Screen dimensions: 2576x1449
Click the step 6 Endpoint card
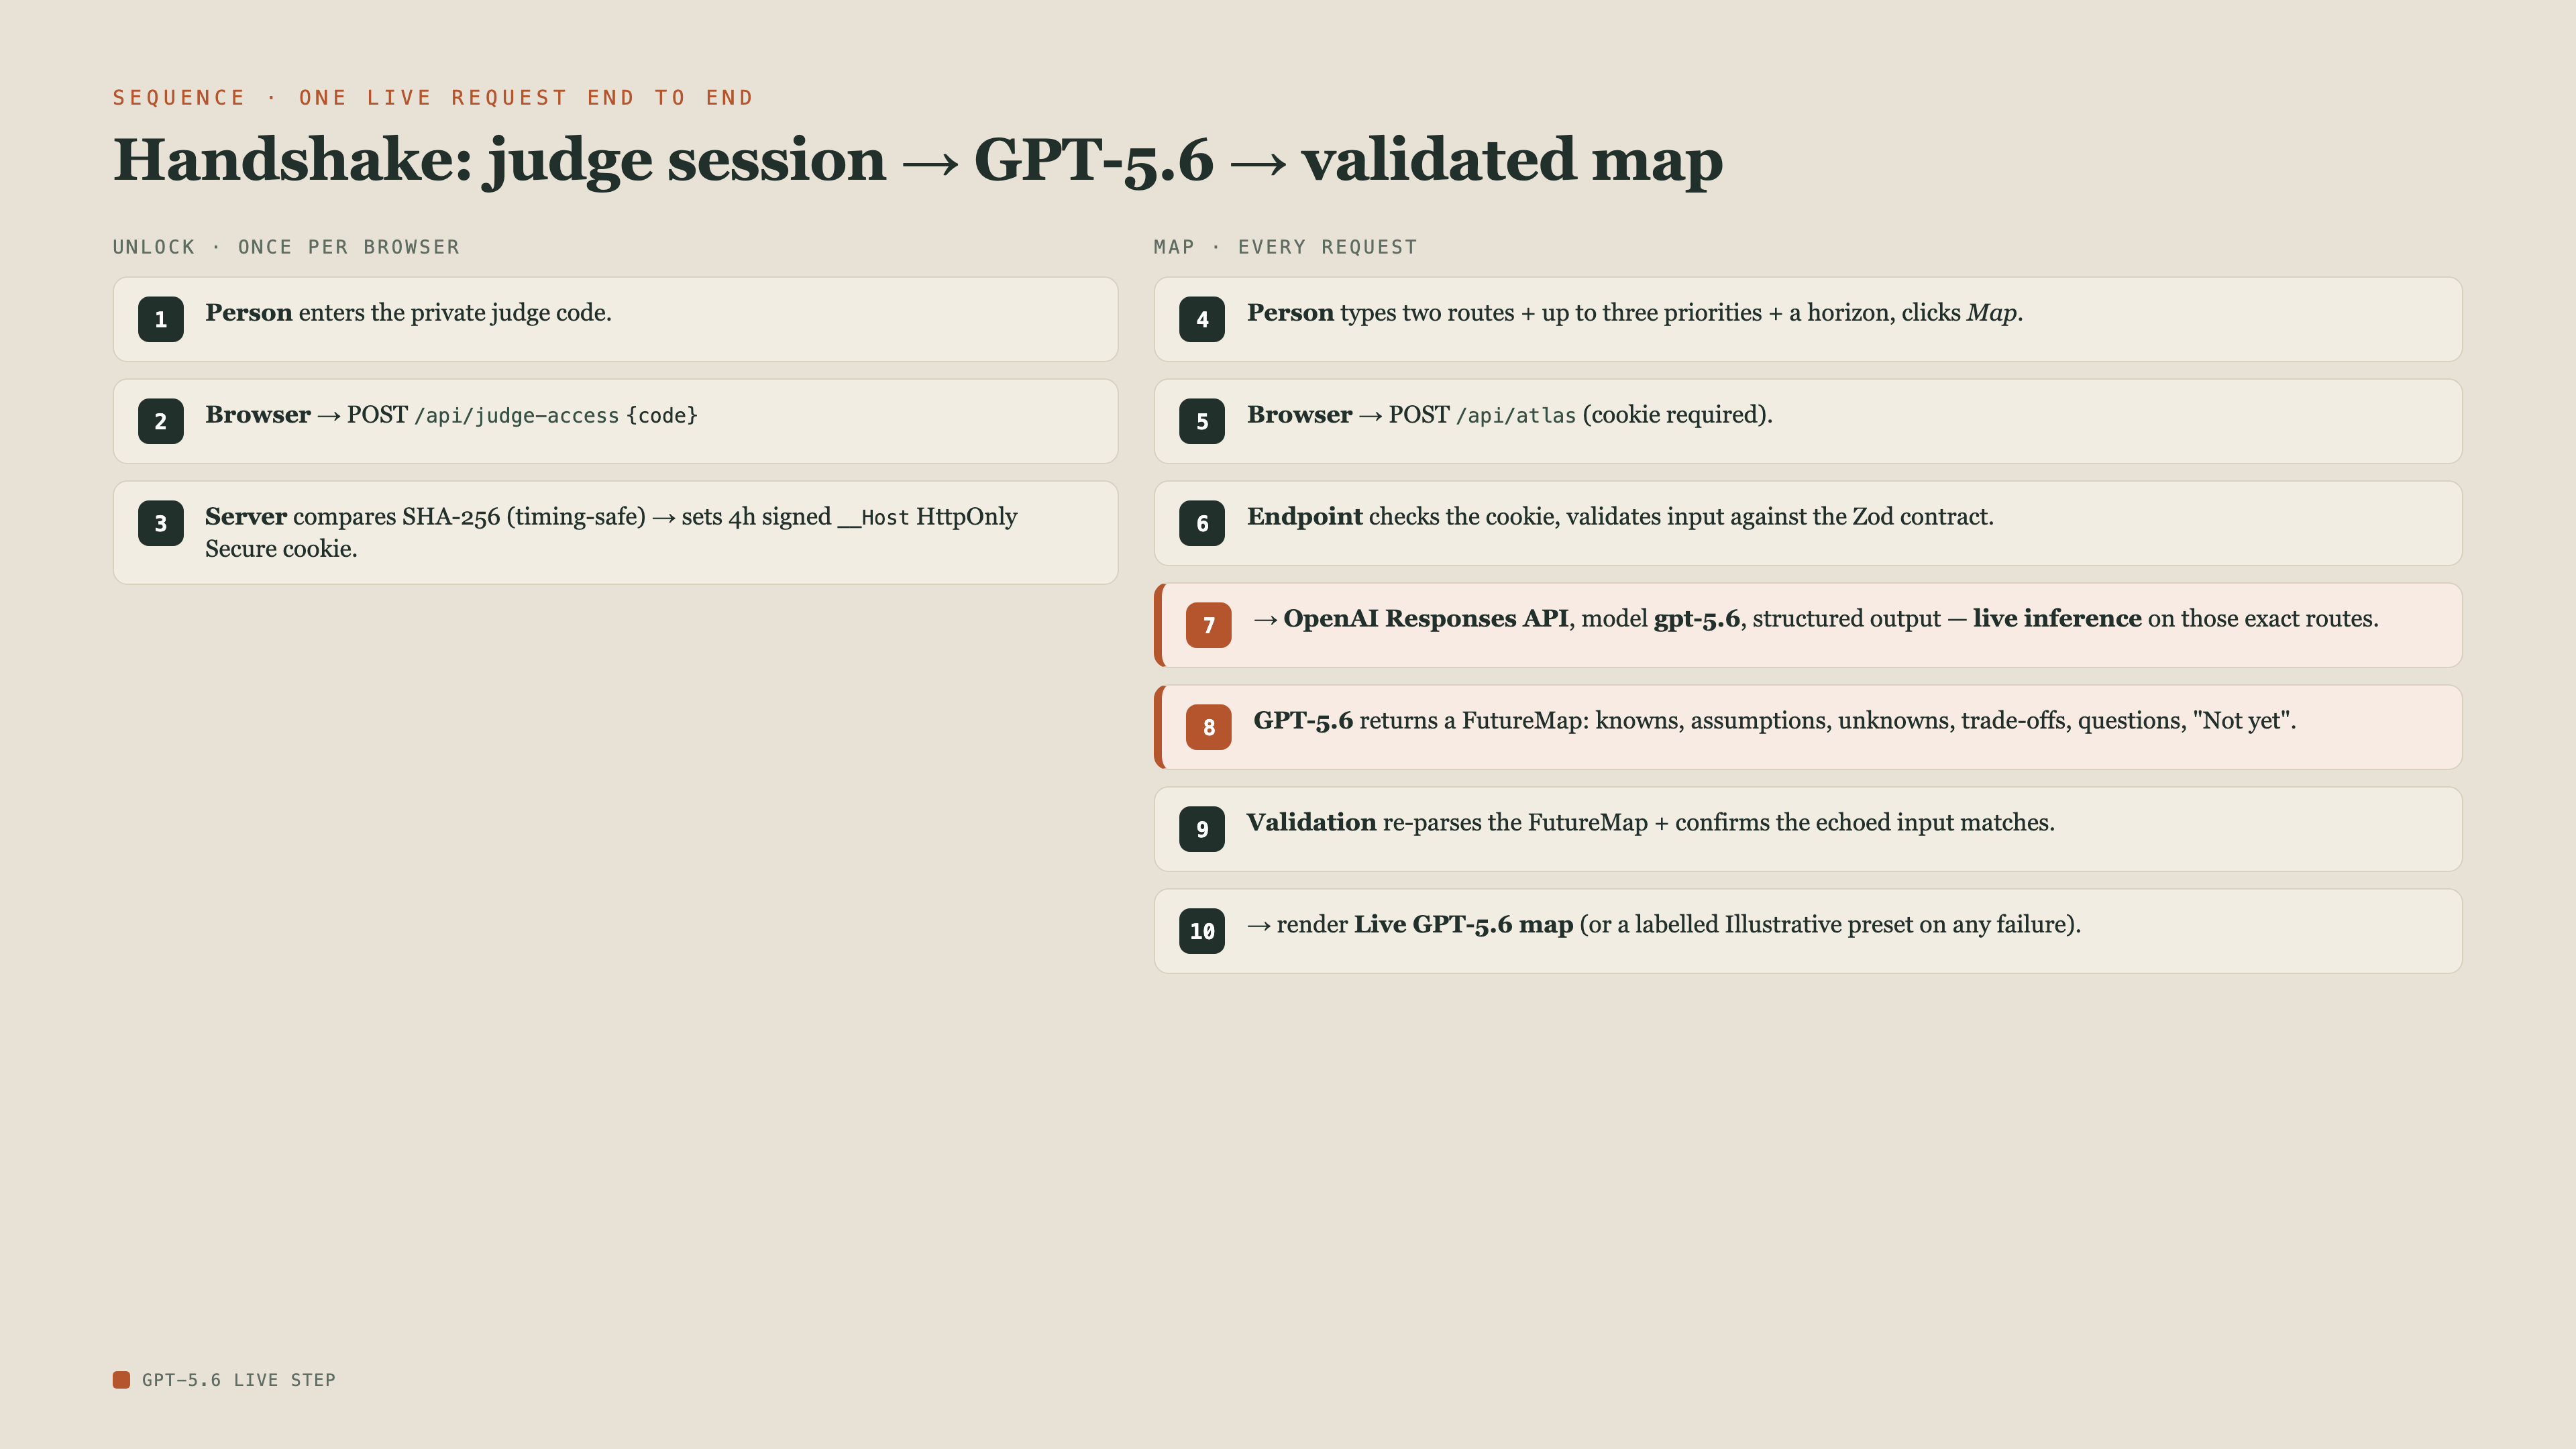1808,524
